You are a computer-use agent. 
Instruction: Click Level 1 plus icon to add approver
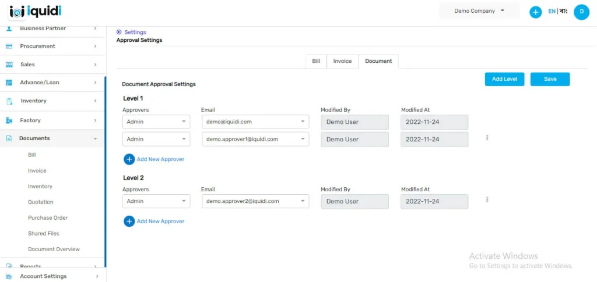[x=129, y=159]
